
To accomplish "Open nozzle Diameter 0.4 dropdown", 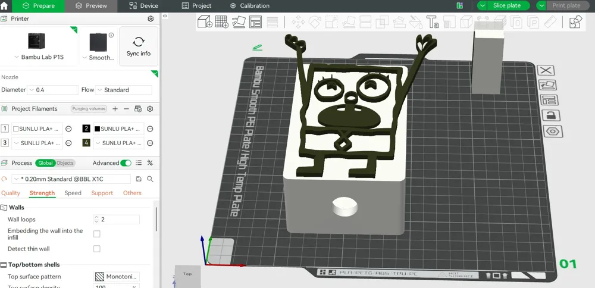I will pyautogui.click(x=53, y=90).
